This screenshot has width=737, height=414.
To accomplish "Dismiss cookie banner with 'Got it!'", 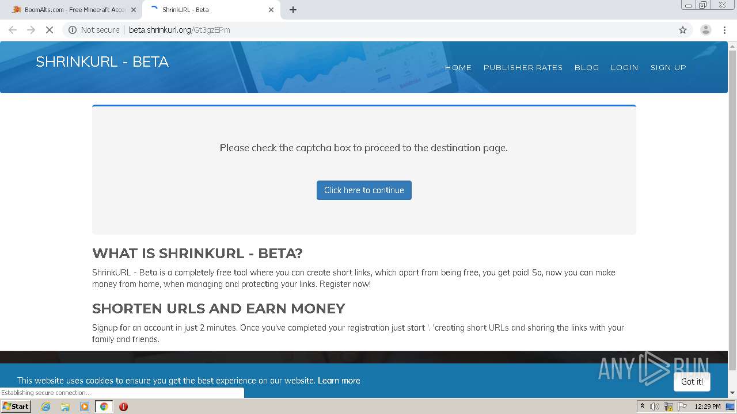I will [x=692, y=382].
